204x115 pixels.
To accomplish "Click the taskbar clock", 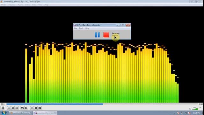I will click(x=197, y=113).
